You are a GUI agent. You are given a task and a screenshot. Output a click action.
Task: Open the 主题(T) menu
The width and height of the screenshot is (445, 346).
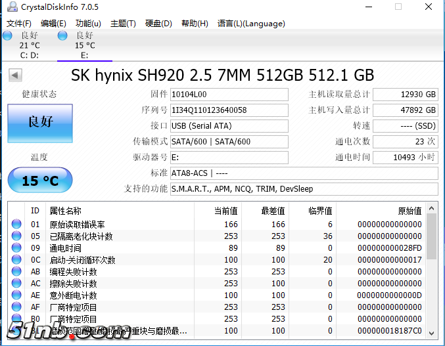click(x=123, y=24)
